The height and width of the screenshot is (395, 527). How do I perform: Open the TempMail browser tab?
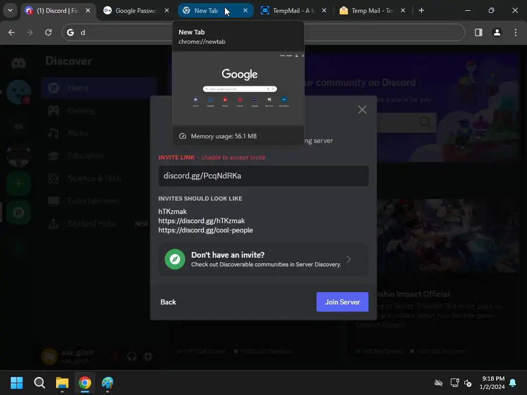[293, 11]
